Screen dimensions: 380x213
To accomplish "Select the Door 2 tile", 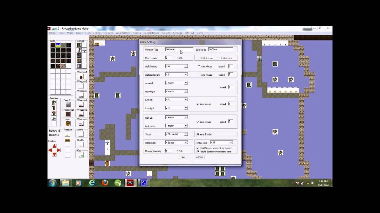I will click(68, 104).
